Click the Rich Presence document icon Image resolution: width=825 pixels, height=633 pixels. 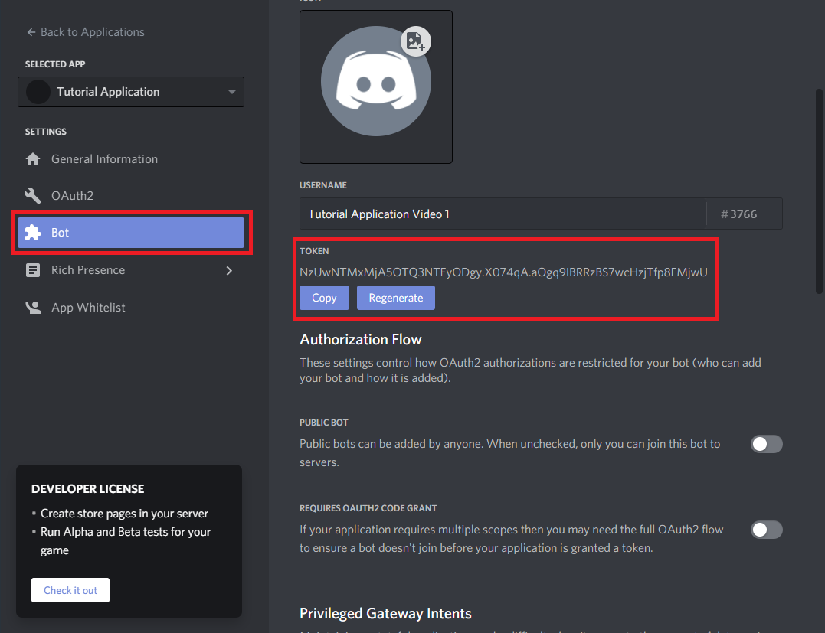coord(33,270)
